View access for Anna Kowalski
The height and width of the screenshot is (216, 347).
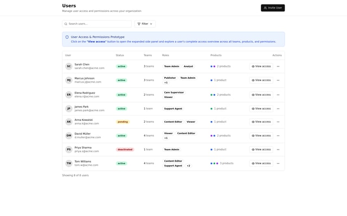pyautogui.click(x=261, y=122)
